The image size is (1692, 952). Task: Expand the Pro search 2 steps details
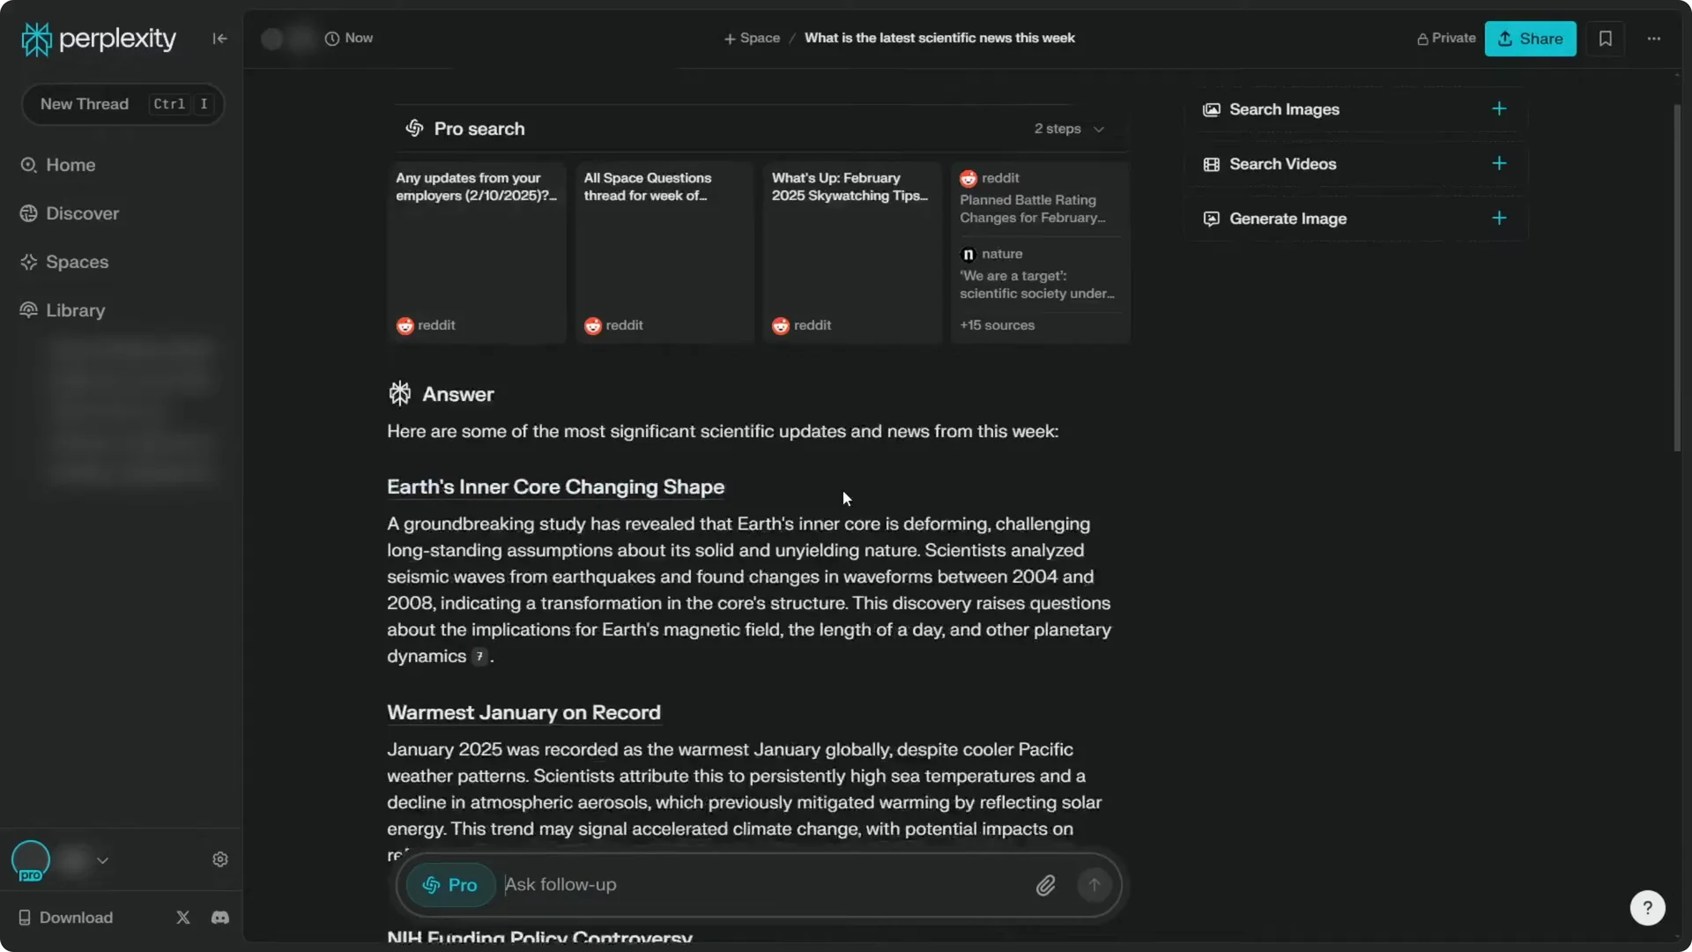coord(1068,129)
